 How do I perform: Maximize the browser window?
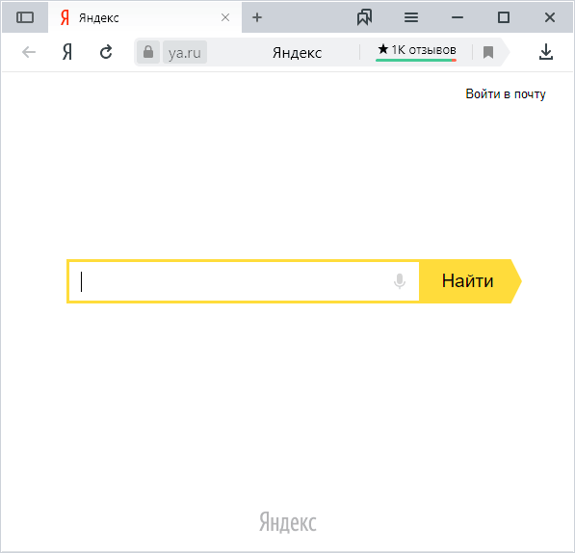click(504, 17)
